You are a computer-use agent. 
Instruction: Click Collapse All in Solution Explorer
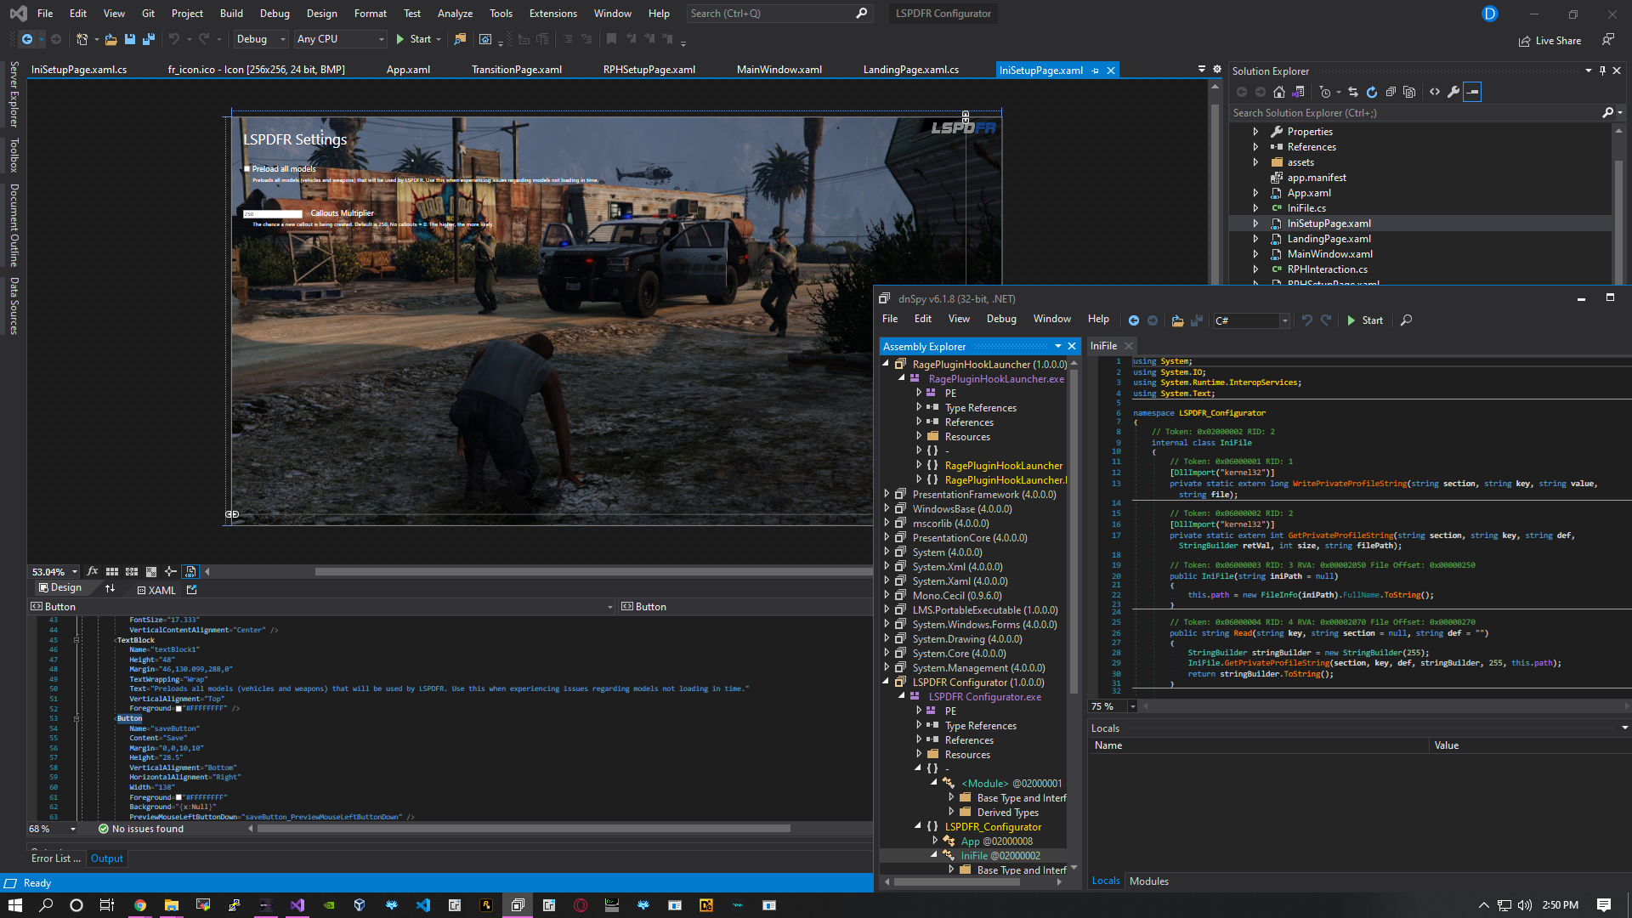click(1391, 92)
